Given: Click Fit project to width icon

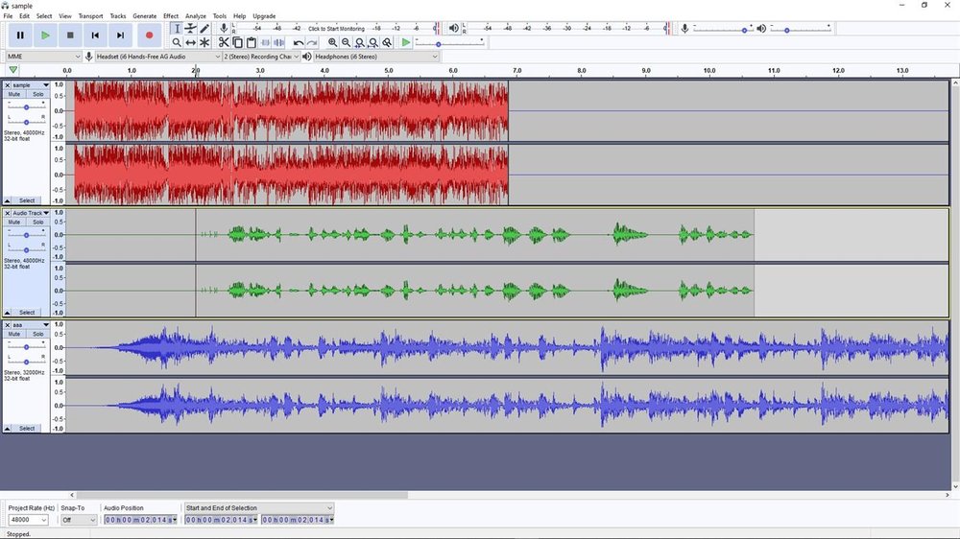Looking at the screenshot, I should [373, 42].
